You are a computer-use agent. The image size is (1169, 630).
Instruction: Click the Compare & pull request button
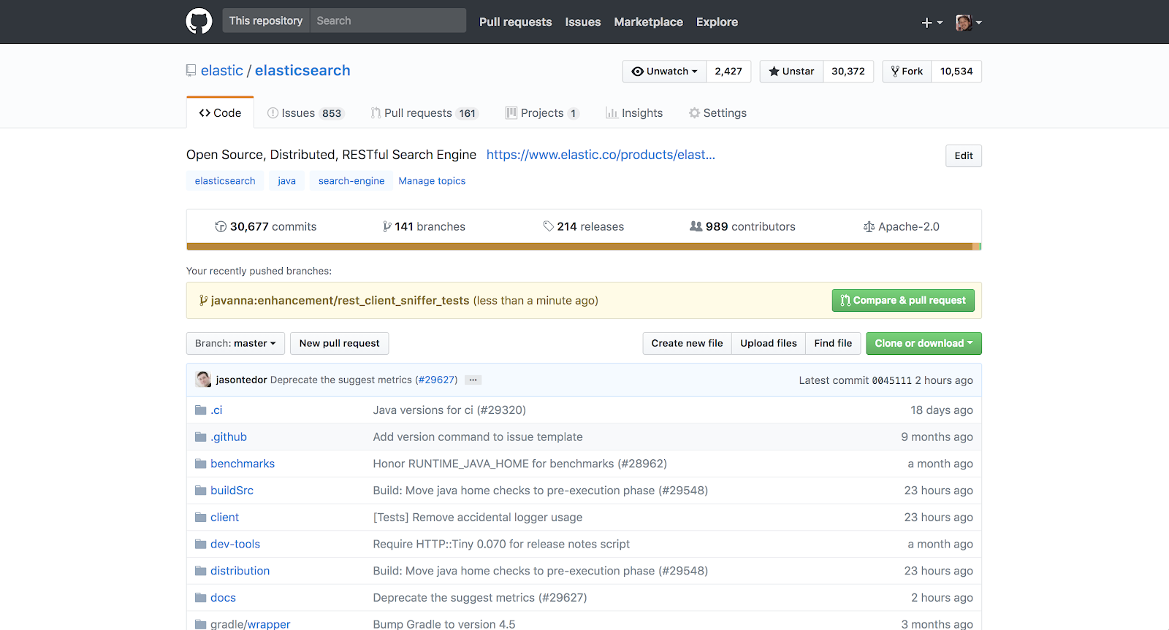tap(903, 301)
